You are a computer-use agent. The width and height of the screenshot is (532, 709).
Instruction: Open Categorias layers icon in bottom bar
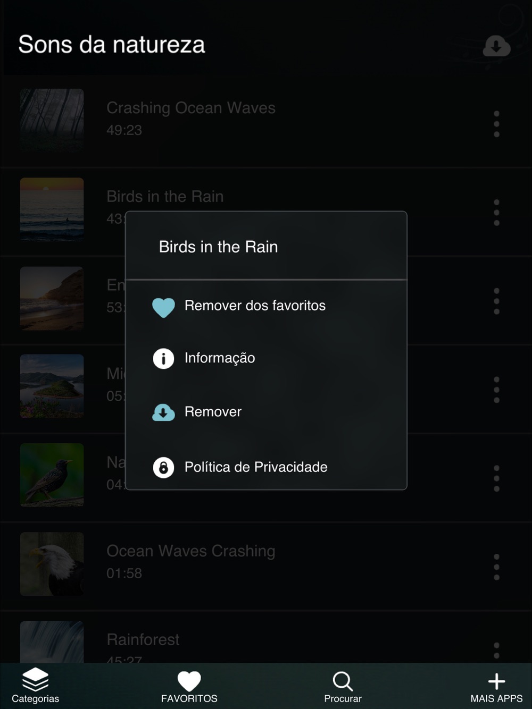35,679
